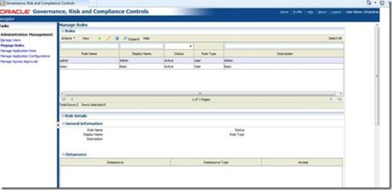Click Datasource Type column header
392x190 pixels.
(216, 162)
